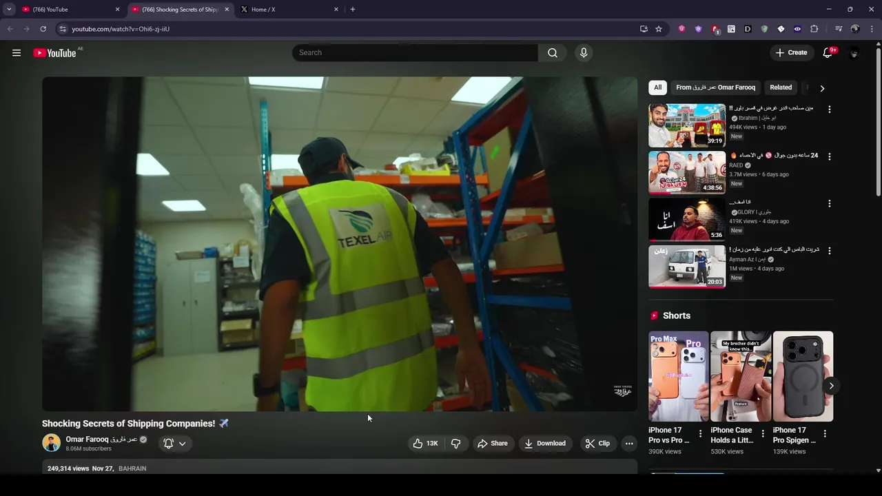Start voice search with microphone icon
Image resolution: width=882 pixels, height=496 pixels.
pos(584,53)
